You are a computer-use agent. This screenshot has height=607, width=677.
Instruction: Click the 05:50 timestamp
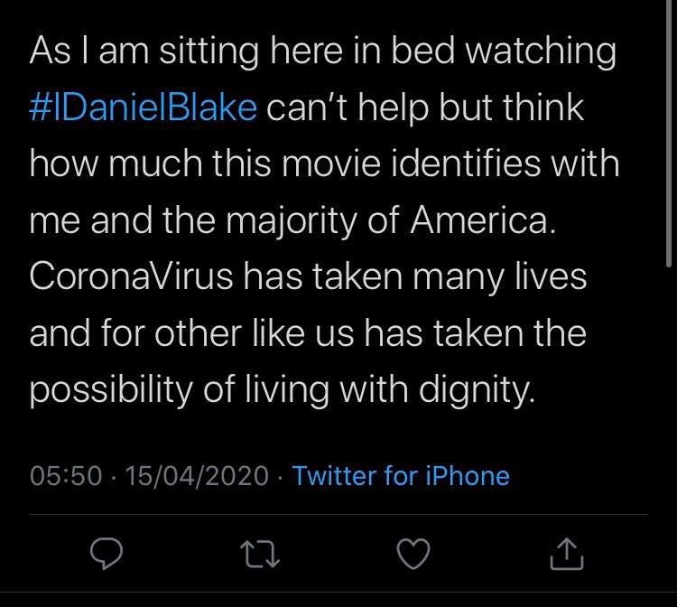(65, 475)
